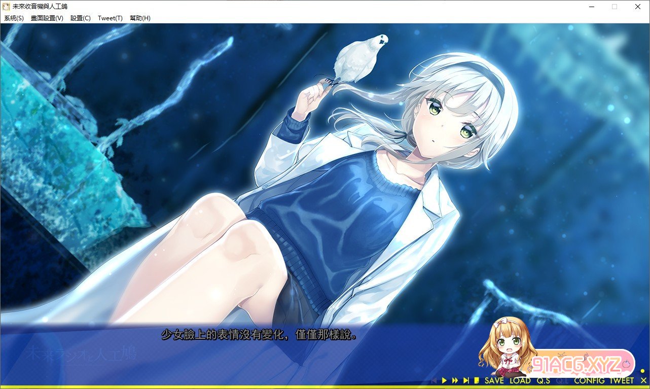This screenshot has height=389, width=650.
Task: Click the dialogue text to advance
Action: point(259,335)
